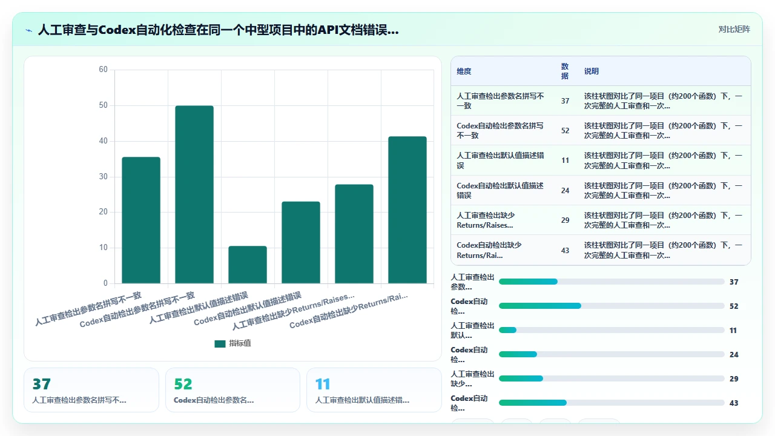775x436 pixels.
Task: Select the dashboard title starting 人工审查与Codex自动化检查
Action: 218,30
